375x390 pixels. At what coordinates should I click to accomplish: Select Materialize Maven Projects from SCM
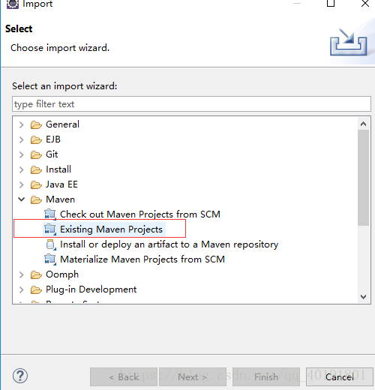click(x=142, y=259)
